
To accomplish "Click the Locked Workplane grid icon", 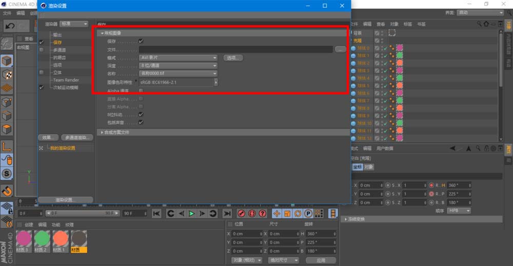I will (x=7, y=207).
